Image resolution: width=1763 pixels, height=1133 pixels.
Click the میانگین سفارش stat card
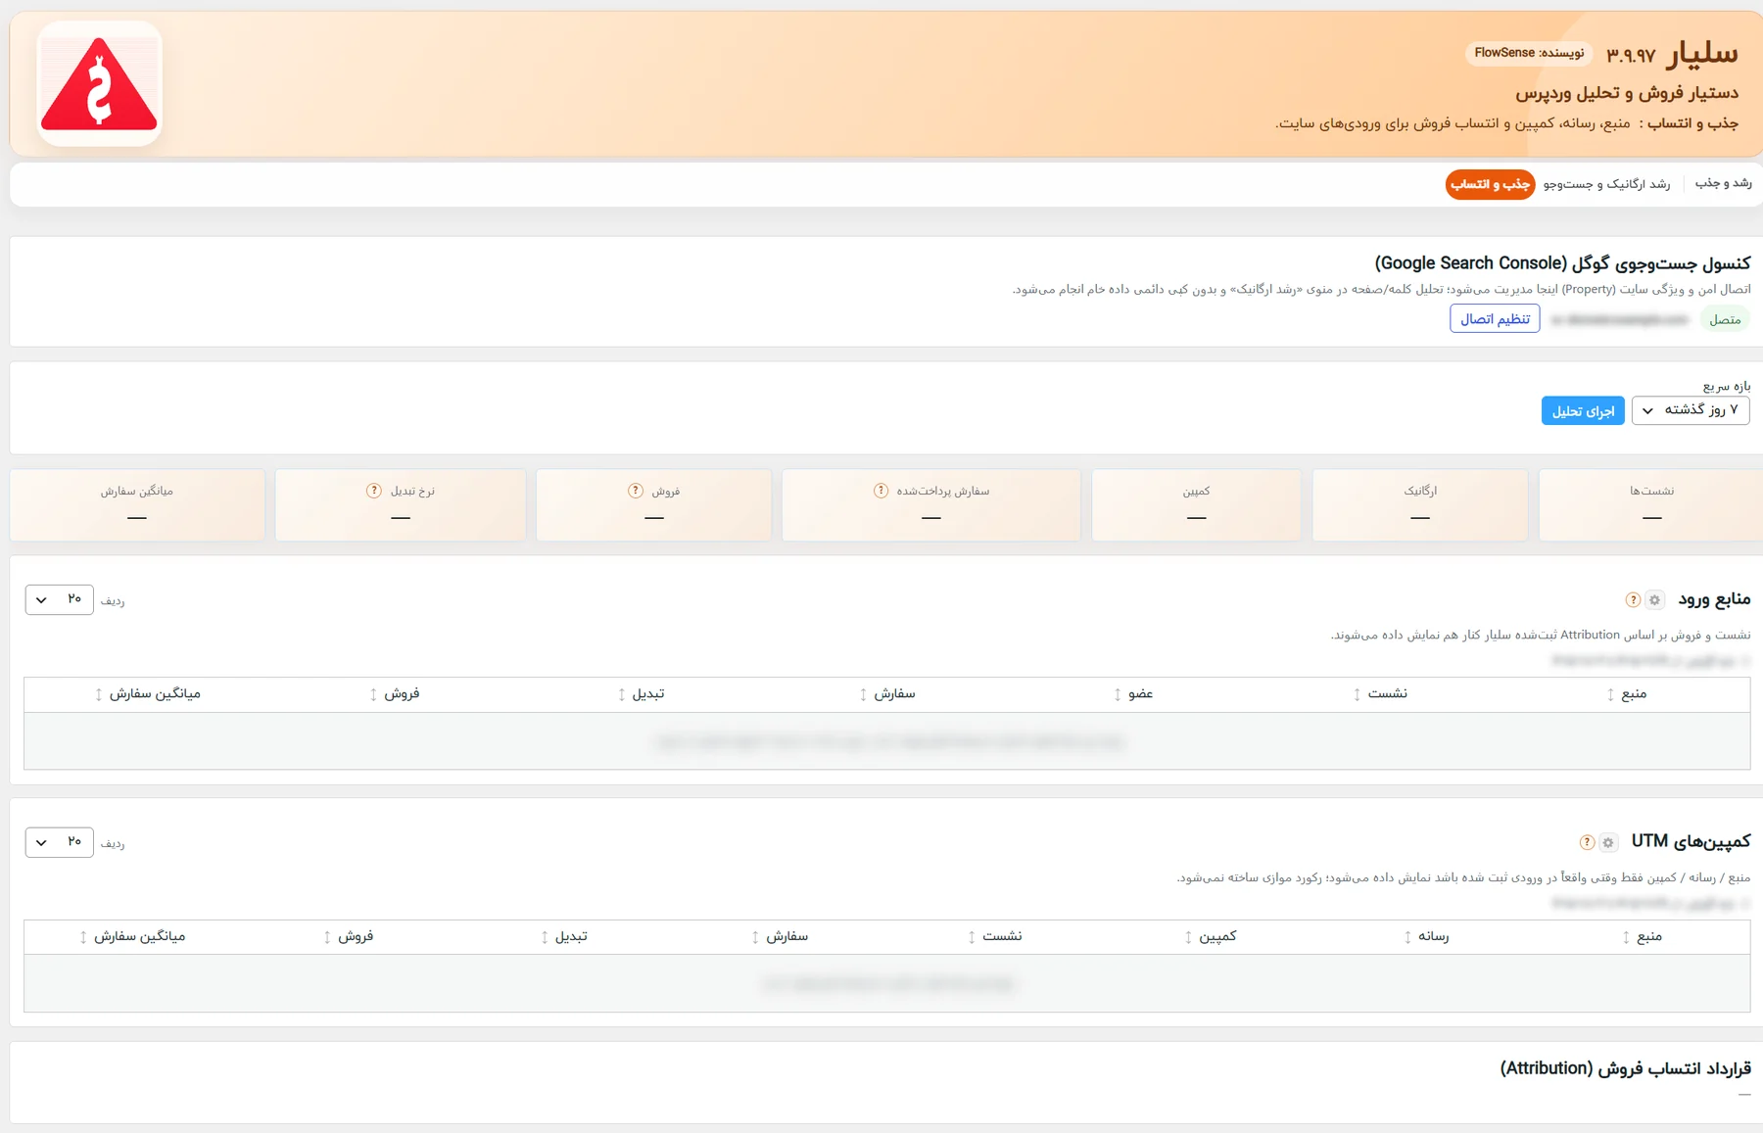[137, 504]
